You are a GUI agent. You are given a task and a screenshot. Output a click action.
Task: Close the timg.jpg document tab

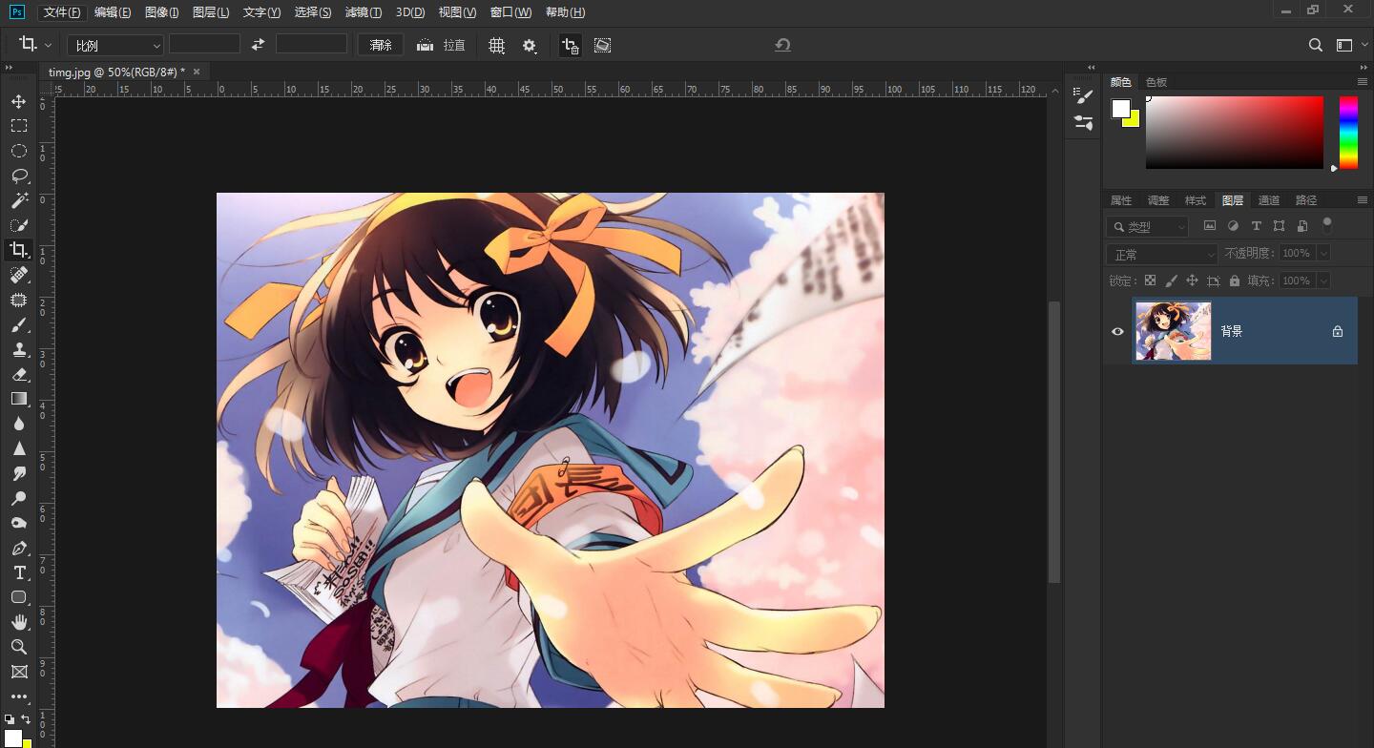click(197, 72)
